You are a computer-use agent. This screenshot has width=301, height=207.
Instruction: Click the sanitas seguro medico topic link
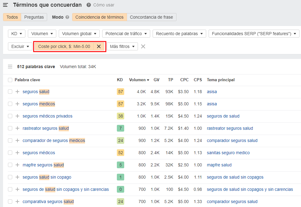228,153
